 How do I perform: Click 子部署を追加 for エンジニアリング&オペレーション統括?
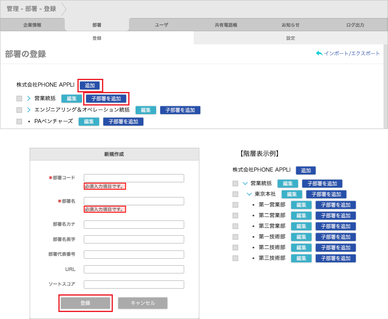click(180, 110)
